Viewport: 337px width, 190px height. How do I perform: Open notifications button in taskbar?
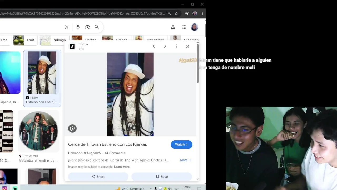click(x=199, y=189)
